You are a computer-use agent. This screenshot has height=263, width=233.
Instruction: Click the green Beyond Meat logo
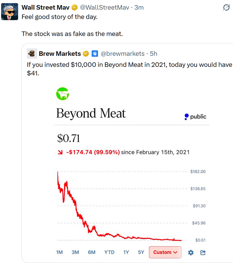tap(63, 94)
